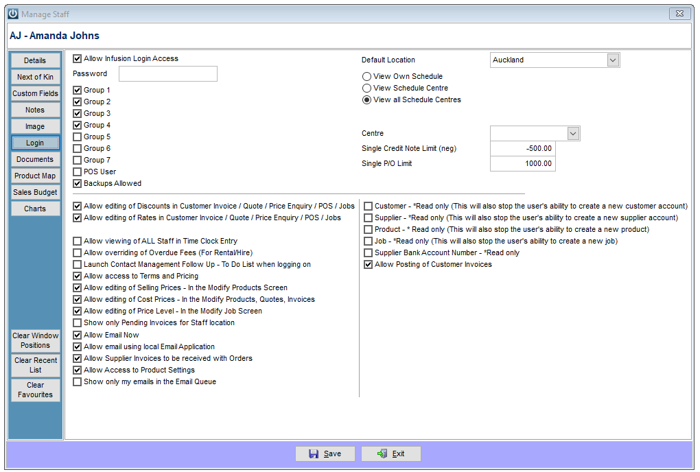Check Product Read only checkbox

pyautogui.click(x=369, y=229)
